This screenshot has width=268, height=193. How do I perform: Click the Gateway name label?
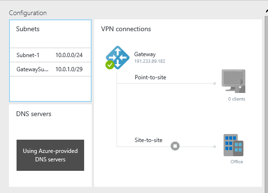point(145,54)
